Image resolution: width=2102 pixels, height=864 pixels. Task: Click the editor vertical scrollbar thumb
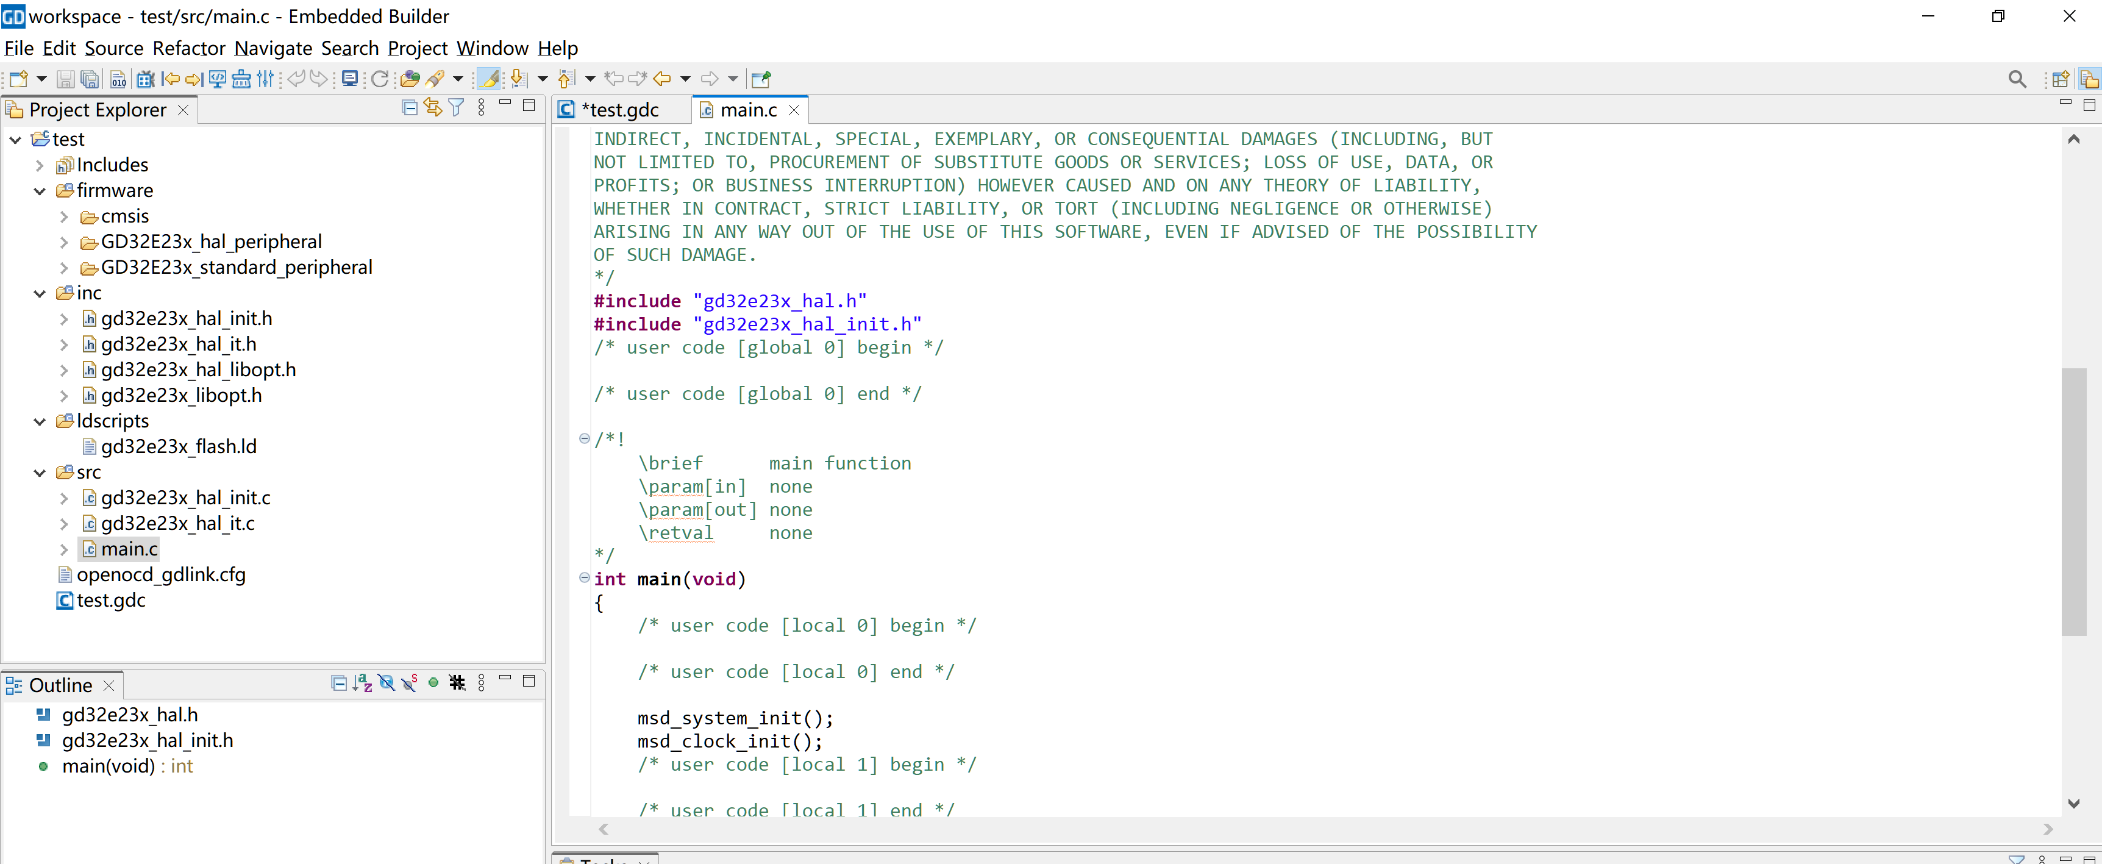[2073, 501]
